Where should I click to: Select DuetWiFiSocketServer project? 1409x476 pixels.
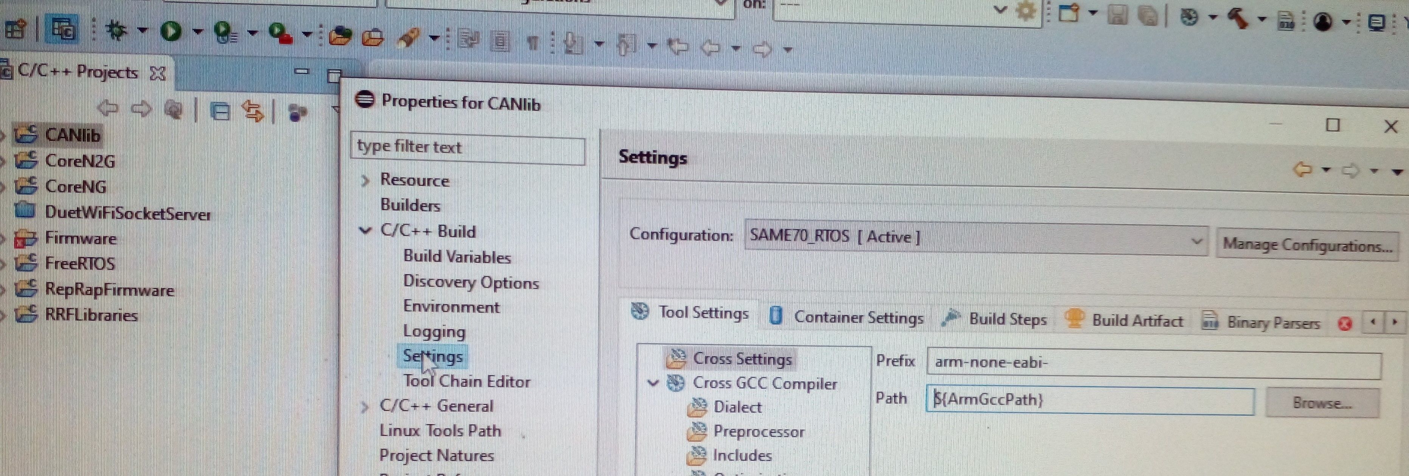pos(127,213)
